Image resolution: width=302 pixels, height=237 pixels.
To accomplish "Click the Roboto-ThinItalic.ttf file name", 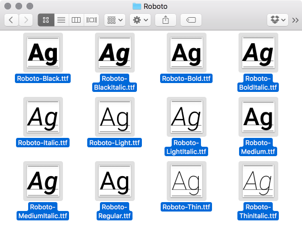I will point(258,212).
